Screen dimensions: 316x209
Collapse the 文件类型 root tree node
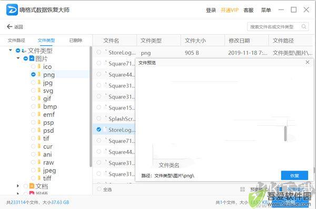click(x=11, y=50)
